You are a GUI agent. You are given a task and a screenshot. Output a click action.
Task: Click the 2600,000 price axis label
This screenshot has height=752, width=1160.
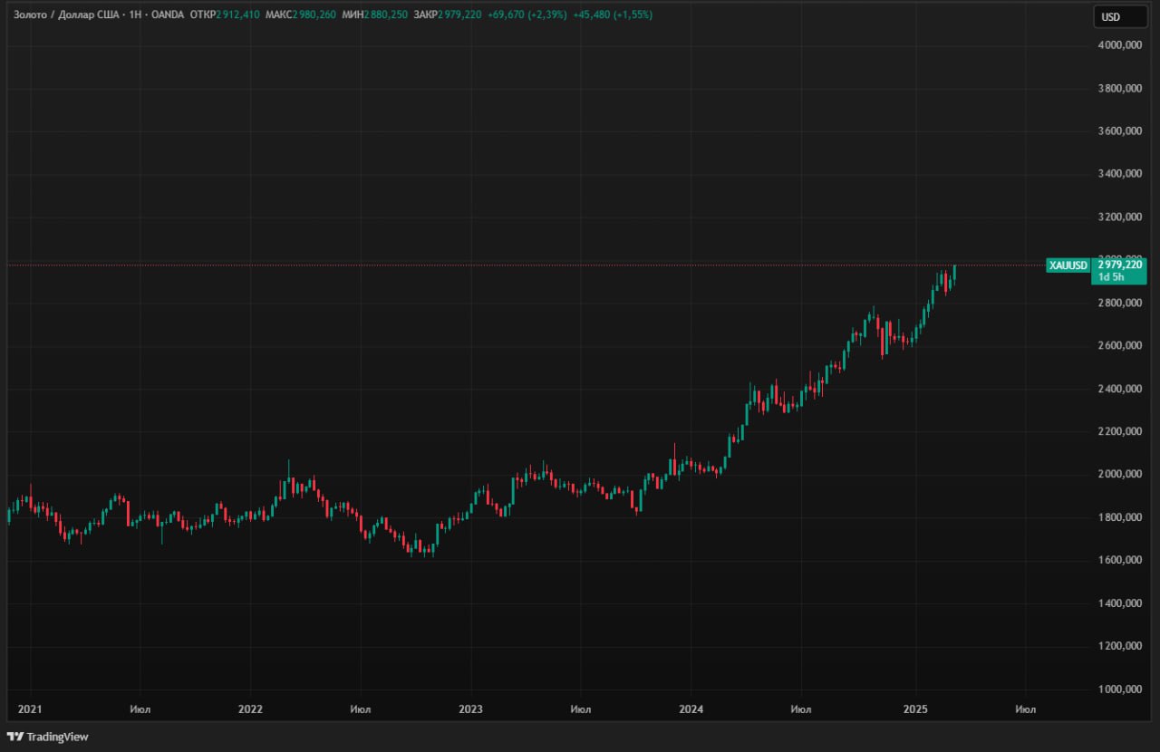click(x=1118, y=346)
